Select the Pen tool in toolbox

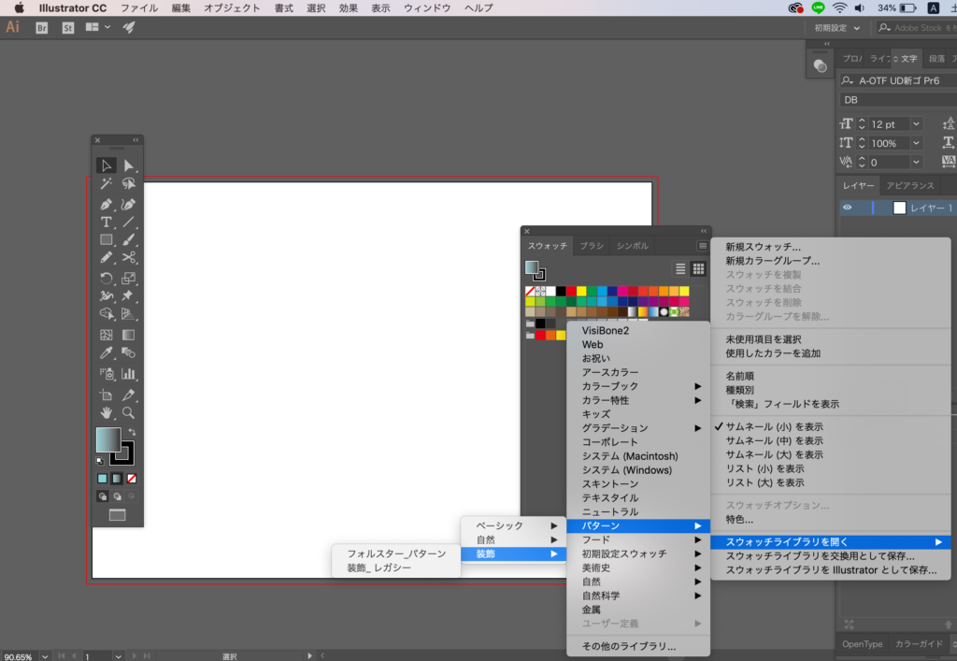pyautogui.click(x=107, y=204)
